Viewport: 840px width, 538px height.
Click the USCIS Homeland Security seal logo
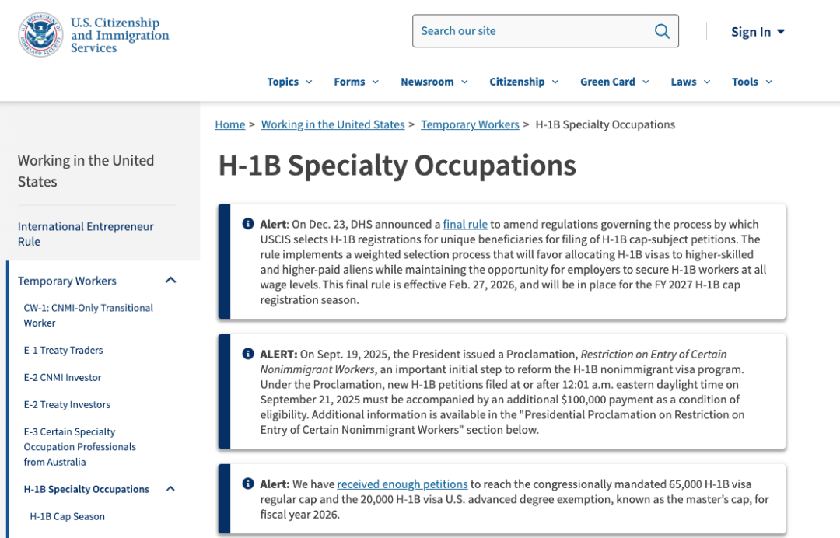(40, 35)
